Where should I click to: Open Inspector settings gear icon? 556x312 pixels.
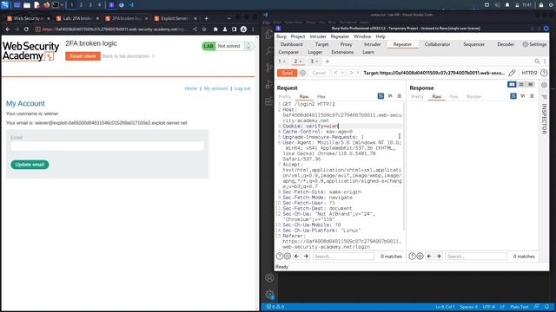pyautogui.click(x=544, y=85)
